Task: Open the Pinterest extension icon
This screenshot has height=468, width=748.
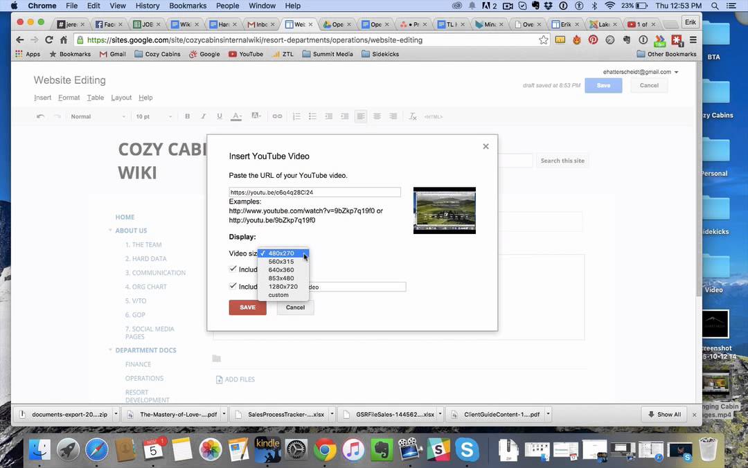Action: pyautogui.click(x=593, y=40)
